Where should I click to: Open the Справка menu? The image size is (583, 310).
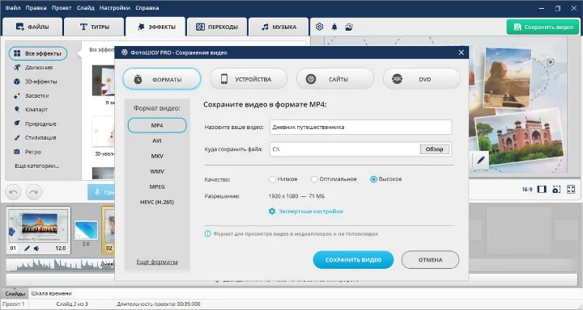pyautogui.click(x=147, y=8)
